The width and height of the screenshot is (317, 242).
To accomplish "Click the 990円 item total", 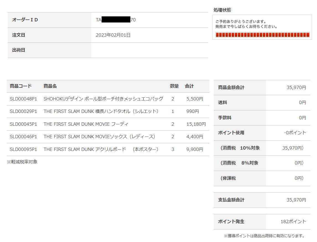I will click(x=193, y=112).
